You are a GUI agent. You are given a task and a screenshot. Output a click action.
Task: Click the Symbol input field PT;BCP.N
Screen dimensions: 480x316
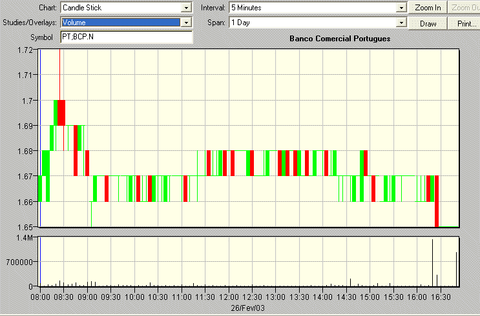126,37
